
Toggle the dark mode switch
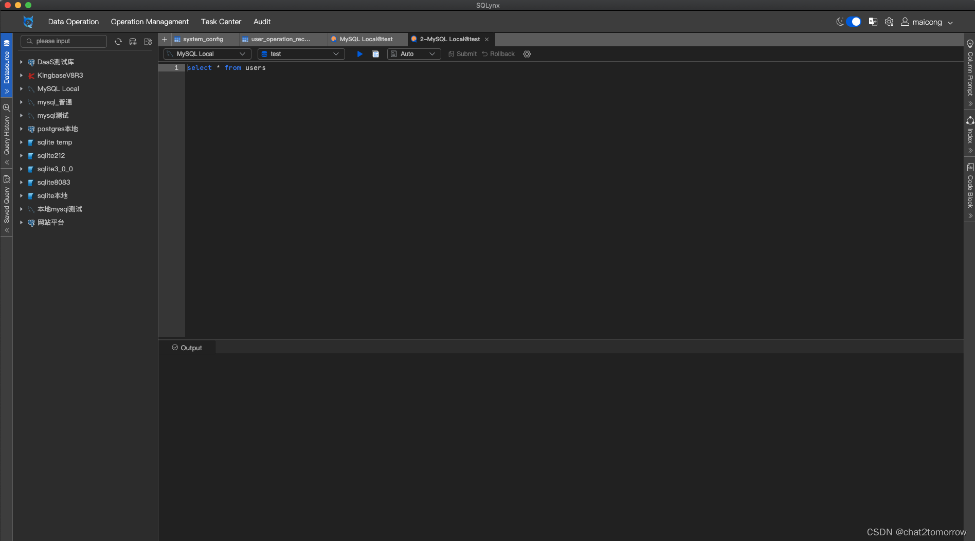click(x=854, y=22)
